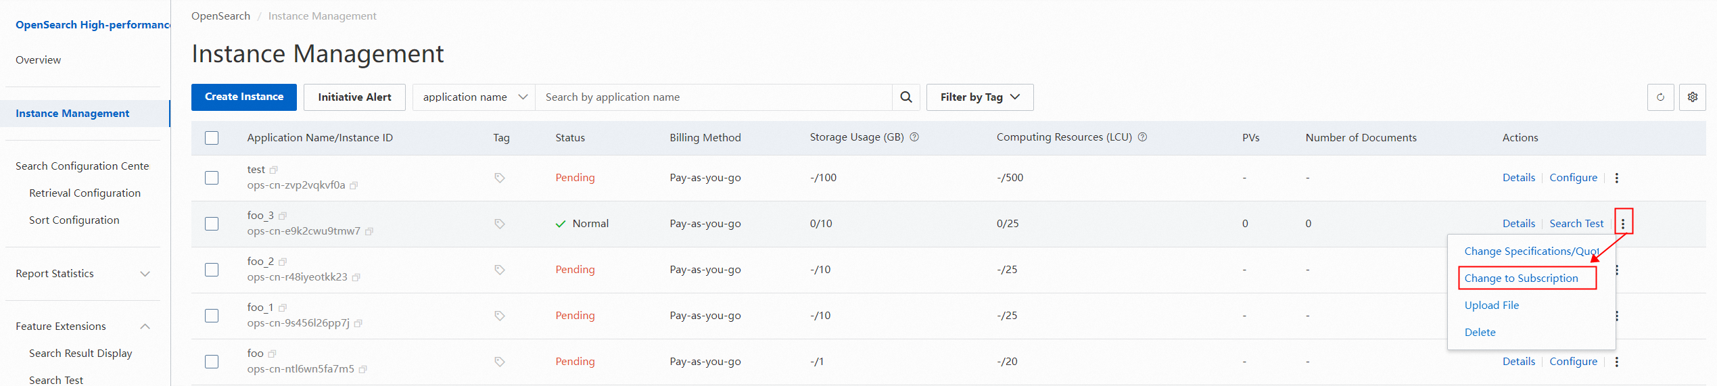Select the foo_2 row checkbox

(212, 270)
